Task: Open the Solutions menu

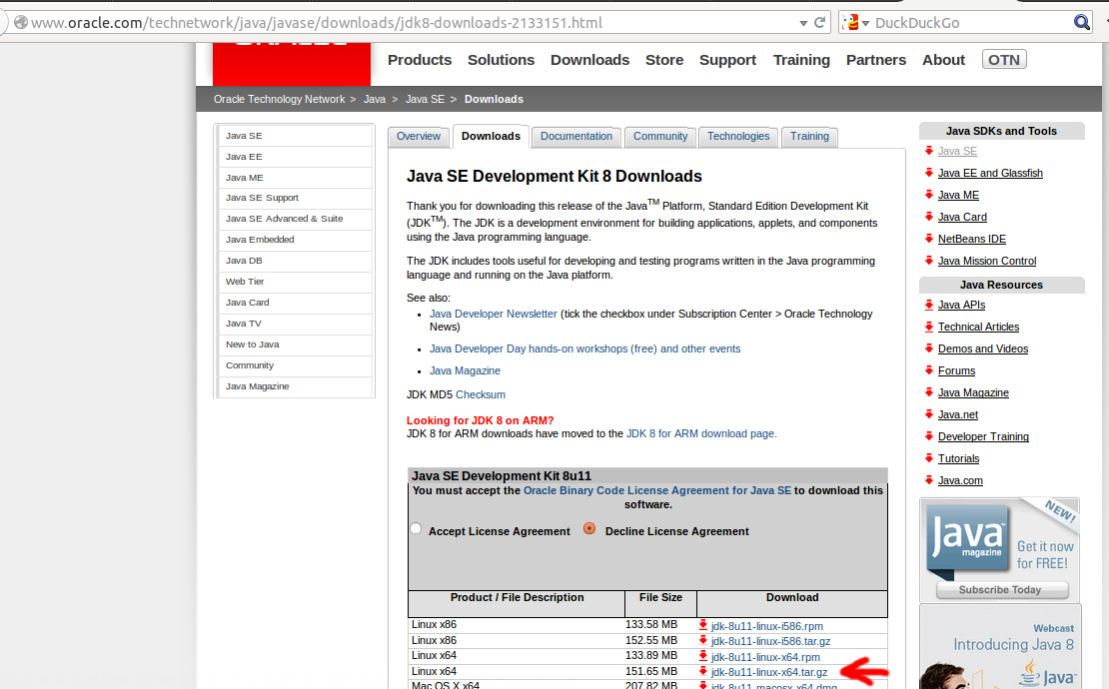Action: coord(501,60)
